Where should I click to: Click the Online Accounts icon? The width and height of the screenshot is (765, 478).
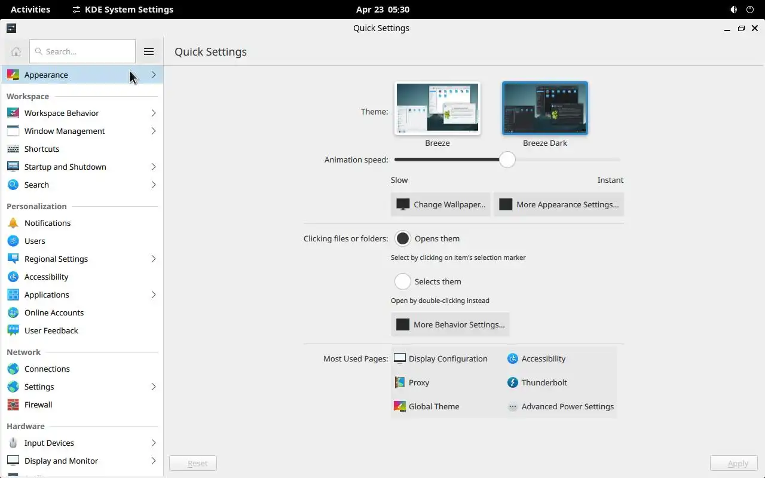pos(13,312)
